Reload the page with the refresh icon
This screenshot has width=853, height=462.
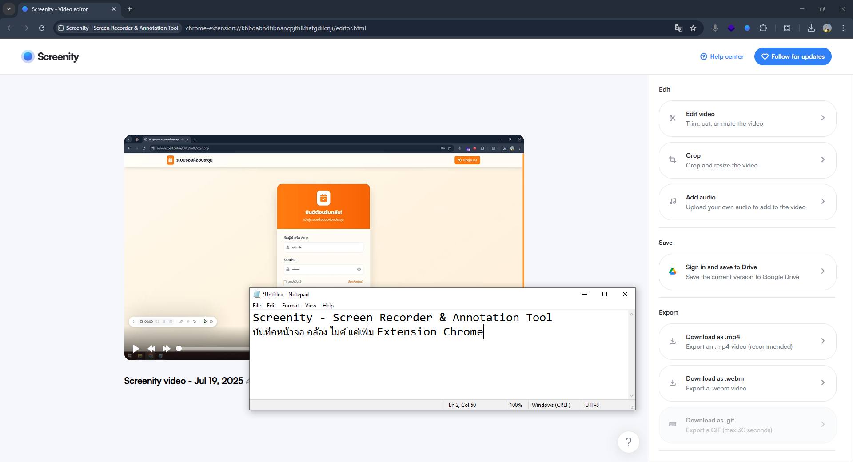coord(42,28)
